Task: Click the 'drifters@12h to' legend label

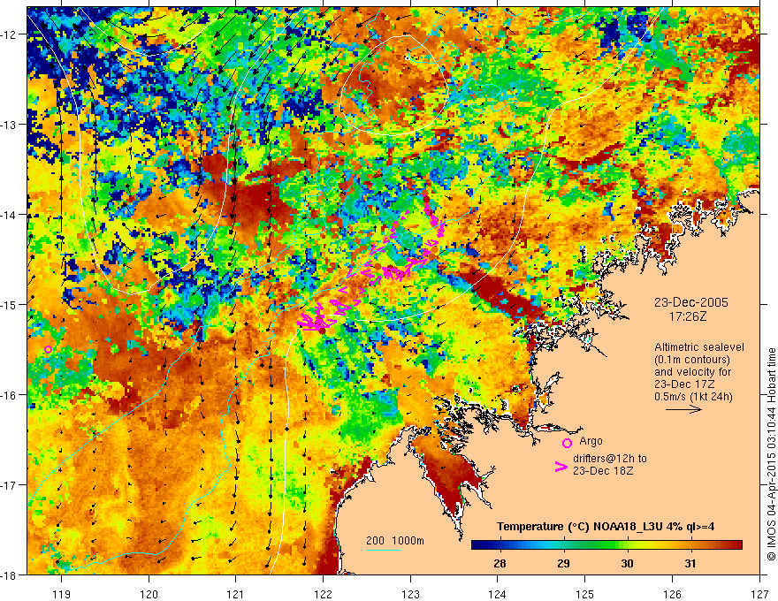Action: (610, 459)
